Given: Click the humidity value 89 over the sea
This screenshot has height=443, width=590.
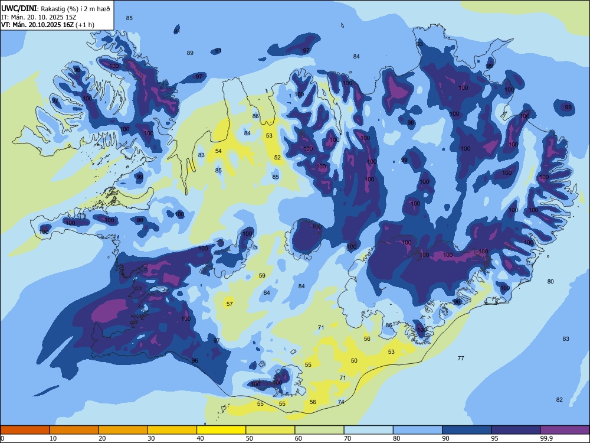Looking at the screenshot, I should (x=190, y=53).
